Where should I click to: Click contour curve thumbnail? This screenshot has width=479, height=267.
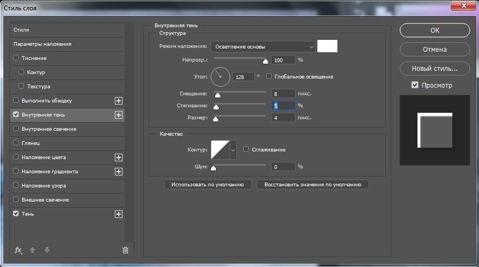(220, 150)
